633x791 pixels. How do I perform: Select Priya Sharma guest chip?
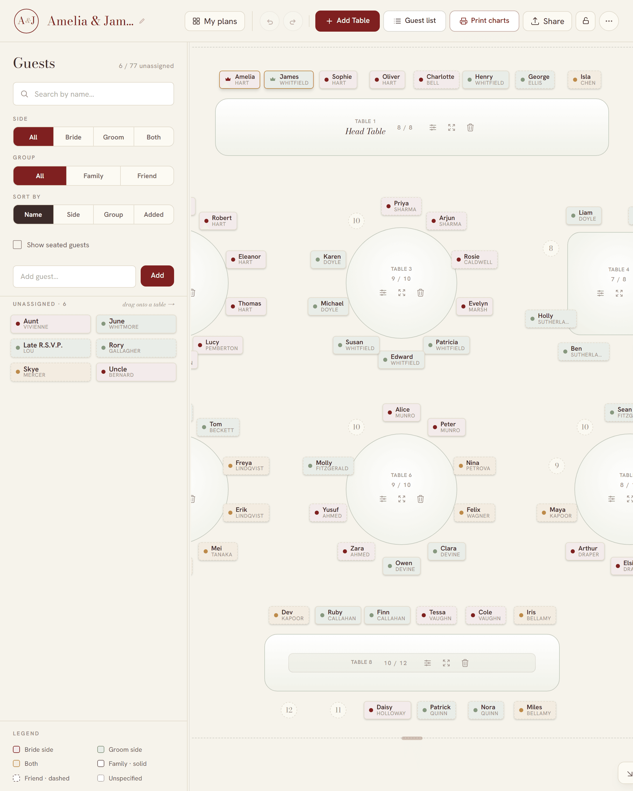(401, 206)
